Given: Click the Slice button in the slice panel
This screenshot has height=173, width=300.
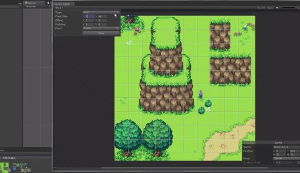Looking at the screenshot, I should [101, 33].
